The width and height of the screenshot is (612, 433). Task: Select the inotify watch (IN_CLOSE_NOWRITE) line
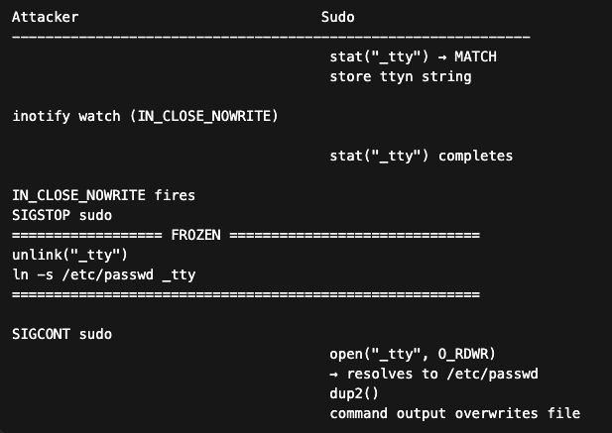(x=145, y=116)
